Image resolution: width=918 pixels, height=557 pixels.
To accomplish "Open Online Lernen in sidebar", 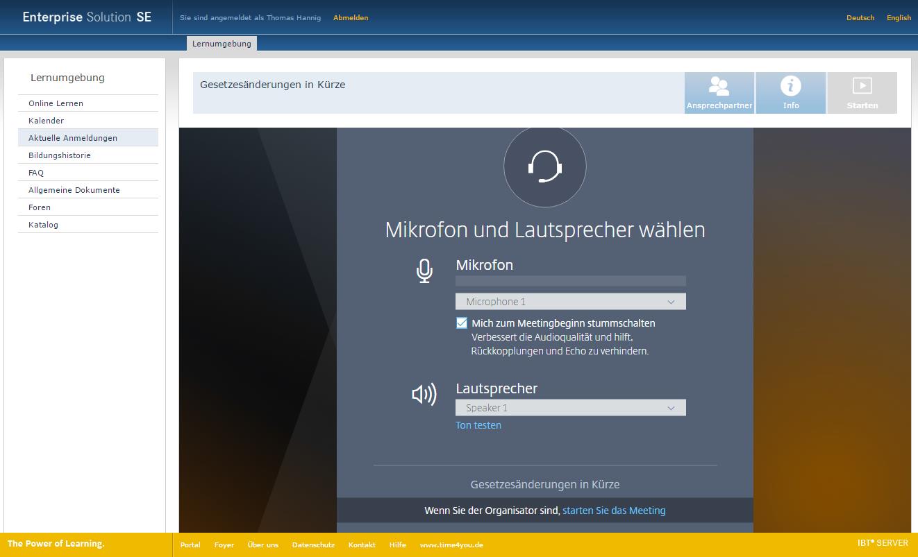I will (88, 103).
